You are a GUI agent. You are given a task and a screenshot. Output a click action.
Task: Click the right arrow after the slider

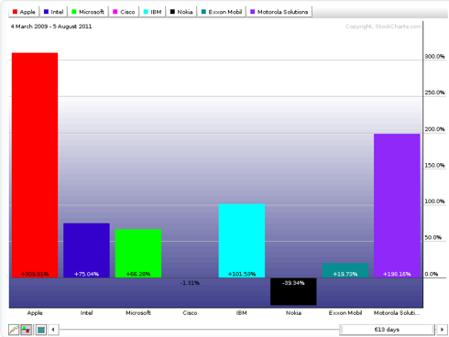click(x=442, y=330)
